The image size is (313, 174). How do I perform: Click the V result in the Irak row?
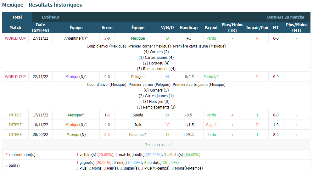click(x=167, y=125)
